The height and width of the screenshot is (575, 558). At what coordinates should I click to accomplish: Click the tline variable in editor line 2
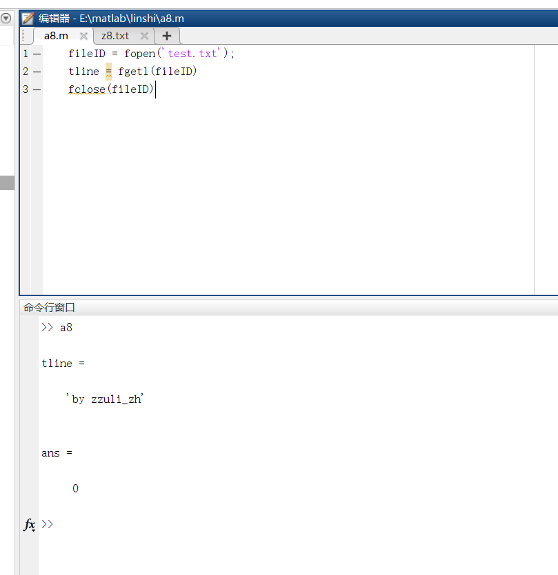pyautogui.click(x=83, y=72)
